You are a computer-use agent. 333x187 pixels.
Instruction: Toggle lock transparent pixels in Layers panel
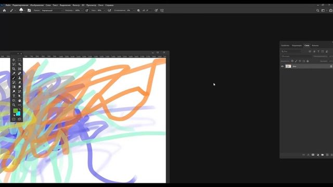pyautogui.click(x=292, y=61)
